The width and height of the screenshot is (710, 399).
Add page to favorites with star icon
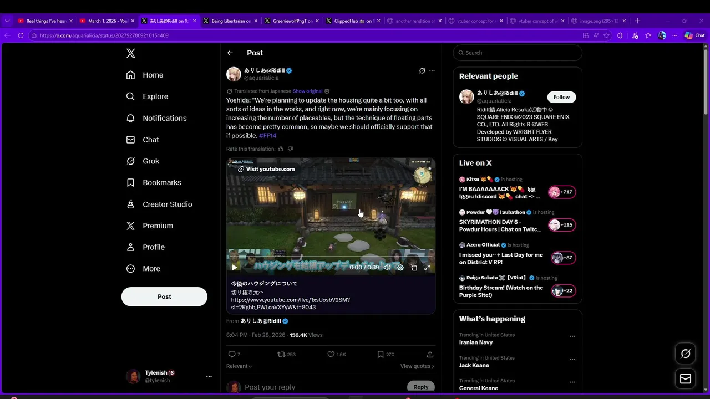606,35
